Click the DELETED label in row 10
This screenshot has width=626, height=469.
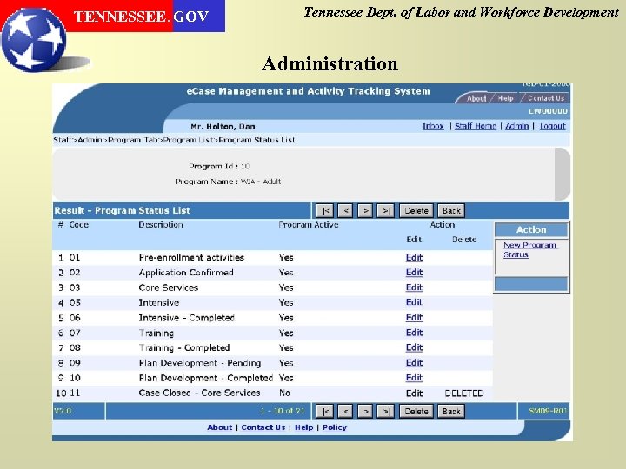coord(464,393)
